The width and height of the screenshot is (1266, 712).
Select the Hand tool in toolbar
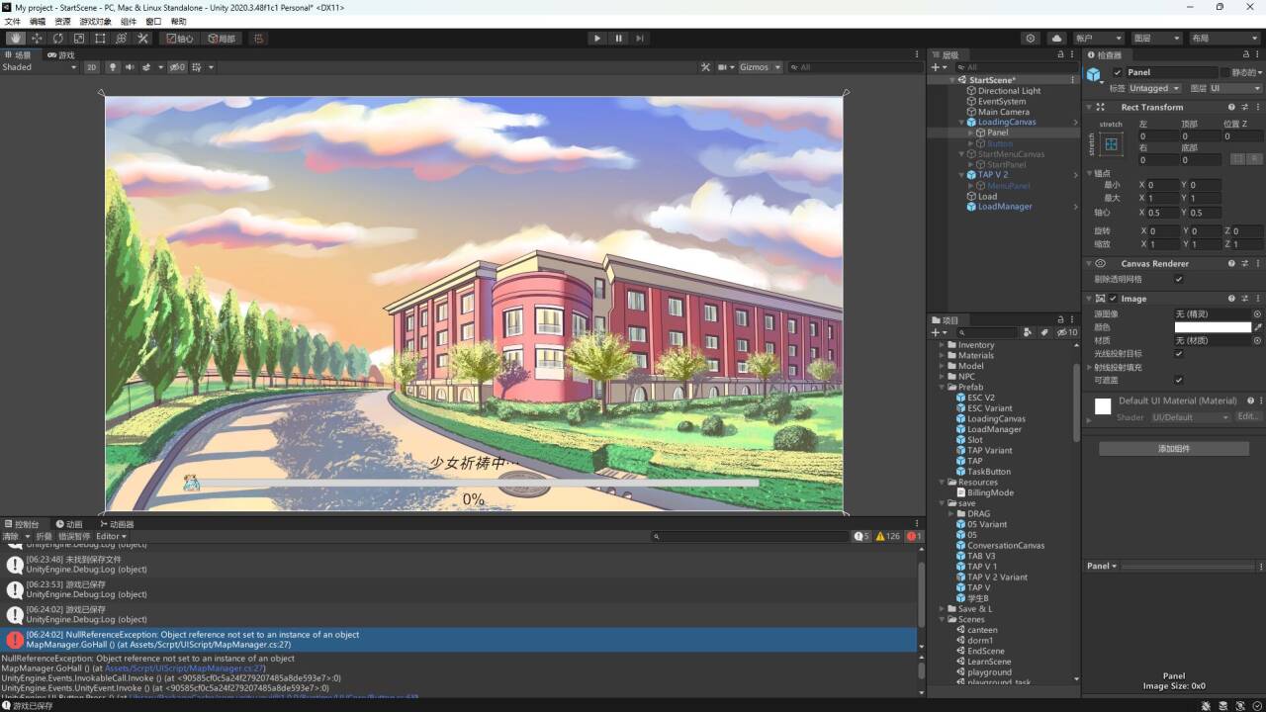pos(15,39)
